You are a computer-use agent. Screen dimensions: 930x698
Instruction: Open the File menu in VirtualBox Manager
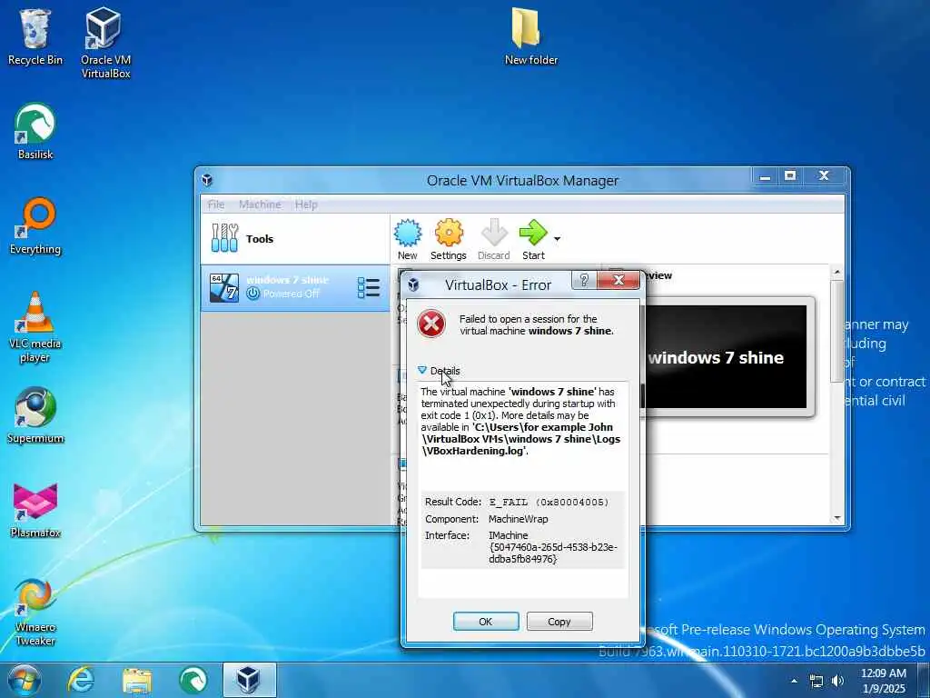pos(216,204)
